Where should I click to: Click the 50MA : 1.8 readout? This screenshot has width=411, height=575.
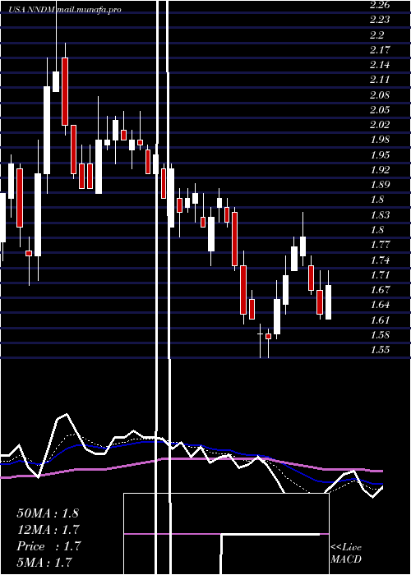click(x=48, y=513)
